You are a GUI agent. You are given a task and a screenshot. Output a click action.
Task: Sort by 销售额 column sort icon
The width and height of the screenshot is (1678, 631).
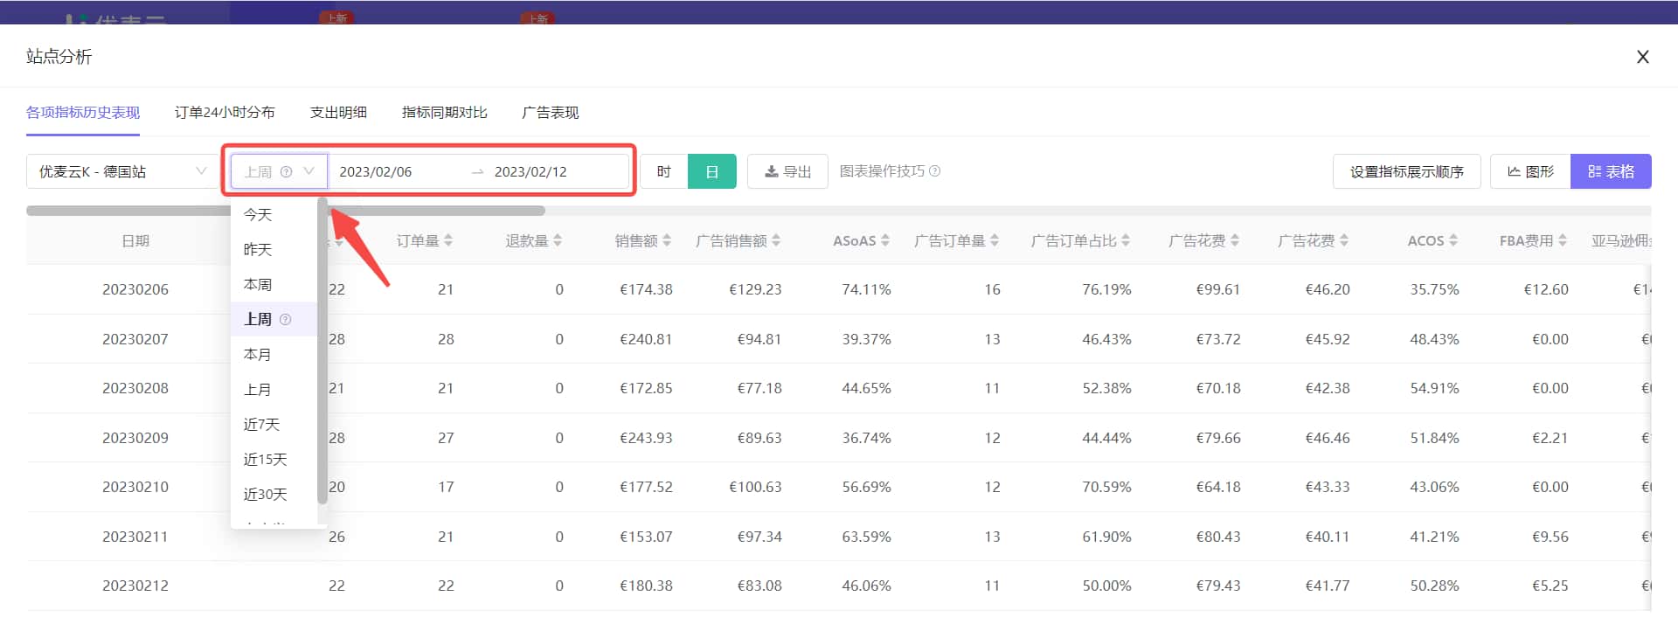coord(667,240)
